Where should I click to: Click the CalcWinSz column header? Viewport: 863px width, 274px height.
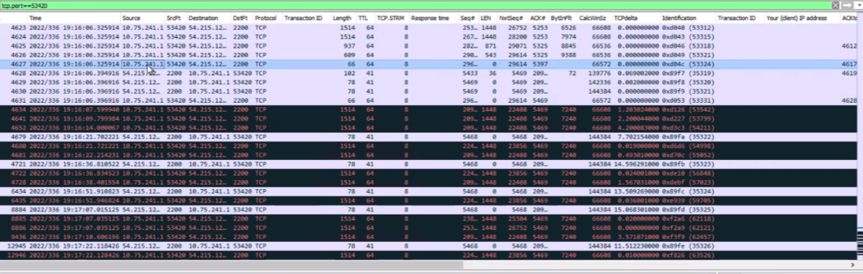coord(595,18)
